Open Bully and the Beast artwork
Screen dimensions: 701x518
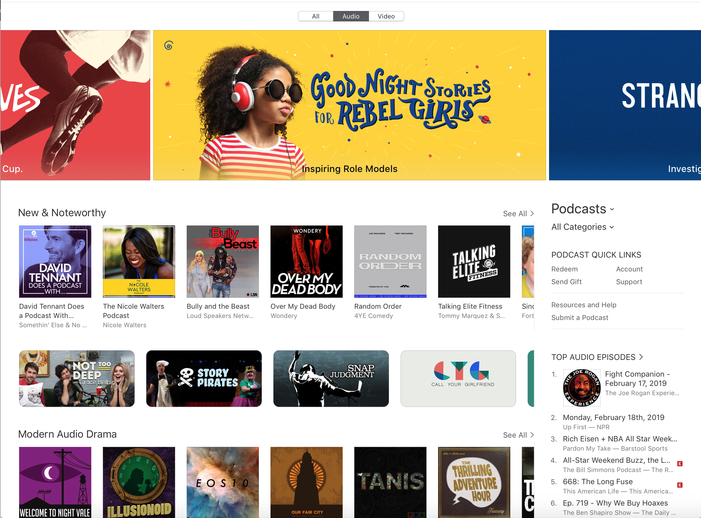coord(223,262)
